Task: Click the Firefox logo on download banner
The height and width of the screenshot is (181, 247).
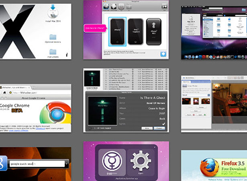Action: pos(209,167)
